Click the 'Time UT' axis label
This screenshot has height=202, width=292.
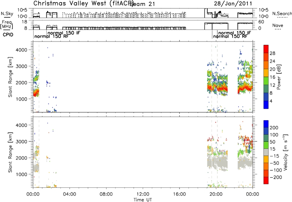pos(143,200)
